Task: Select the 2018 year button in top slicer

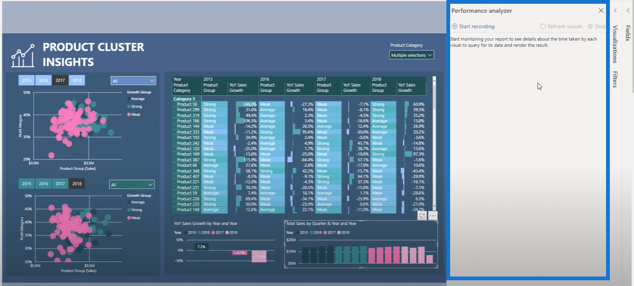Action: (x=77, y=80)
